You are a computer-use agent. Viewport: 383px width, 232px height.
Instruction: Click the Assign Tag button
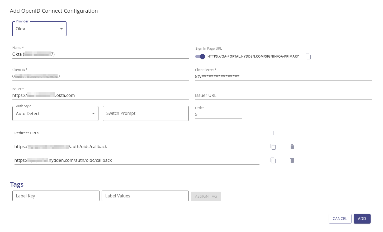point(206,196)
